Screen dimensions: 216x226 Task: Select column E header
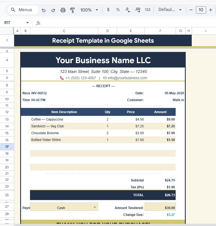131,31
